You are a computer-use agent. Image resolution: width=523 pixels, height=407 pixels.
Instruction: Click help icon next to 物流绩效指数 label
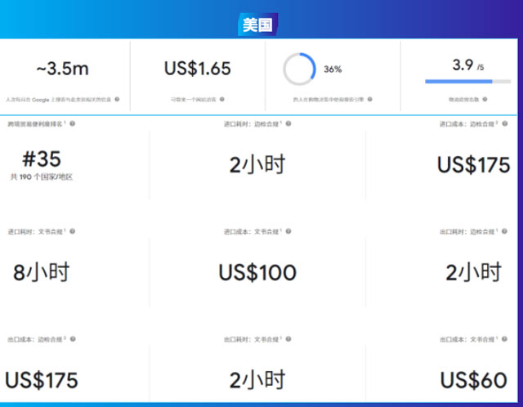click(485, 99)
